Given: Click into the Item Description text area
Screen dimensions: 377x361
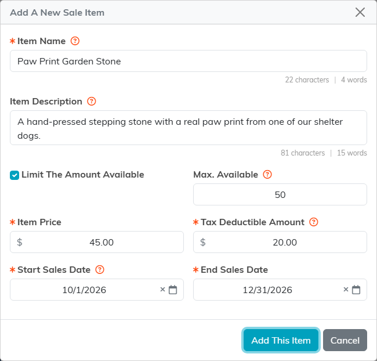Looking at the screenshot, I should click(x=188, y=128).
